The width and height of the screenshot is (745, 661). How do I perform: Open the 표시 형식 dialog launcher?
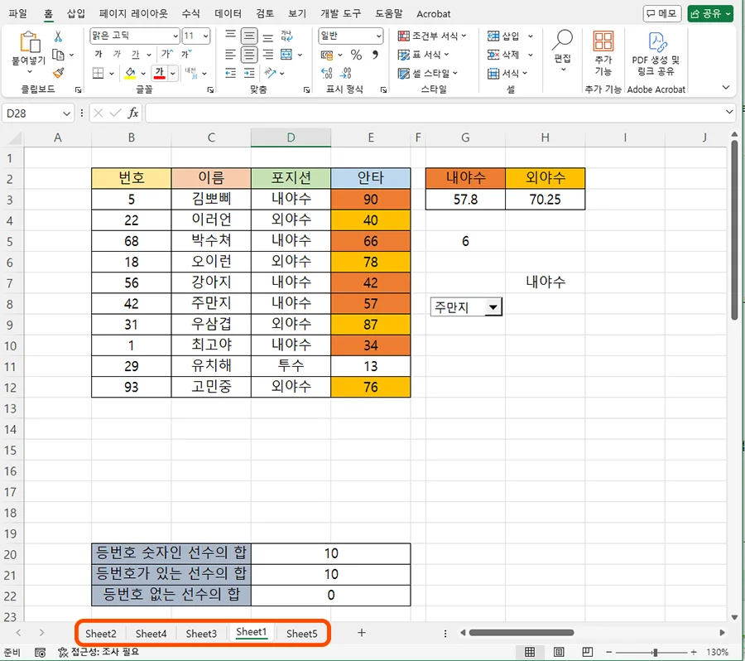coord(383,90)
